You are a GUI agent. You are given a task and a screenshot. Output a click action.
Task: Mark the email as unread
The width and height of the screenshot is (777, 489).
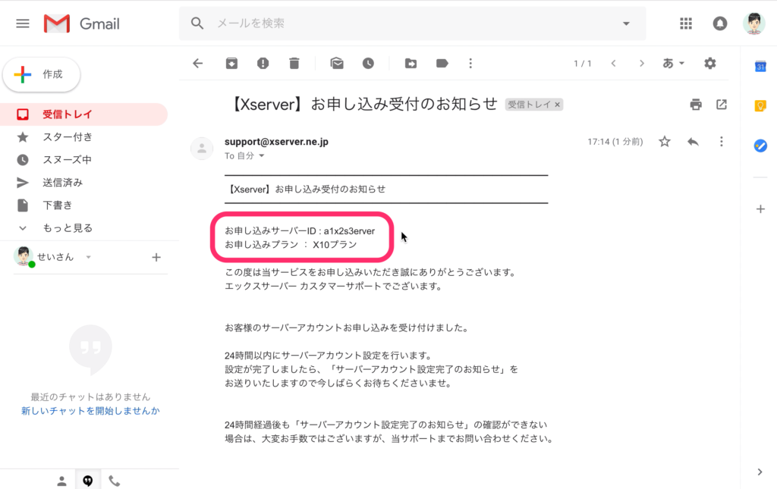pyautogui.click(x=337, y=63)
